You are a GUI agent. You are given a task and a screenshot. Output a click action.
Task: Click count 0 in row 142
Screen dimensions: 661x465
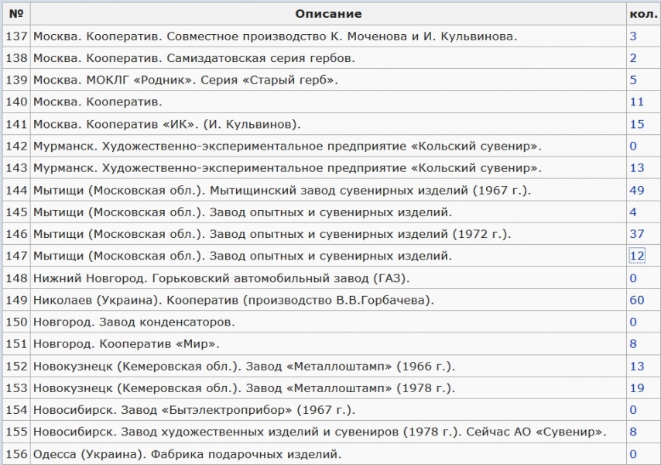pyautogui.click(x=633, y=146)
